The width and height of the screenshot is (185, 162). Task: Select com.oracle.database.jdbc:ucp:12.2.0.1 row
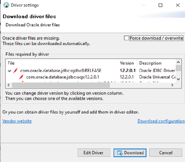coord(63,77)
